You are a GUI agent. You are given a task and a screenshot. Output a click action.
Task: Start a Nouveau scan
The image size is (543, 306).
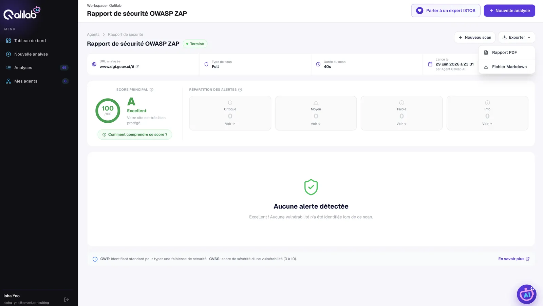point(474,38)
